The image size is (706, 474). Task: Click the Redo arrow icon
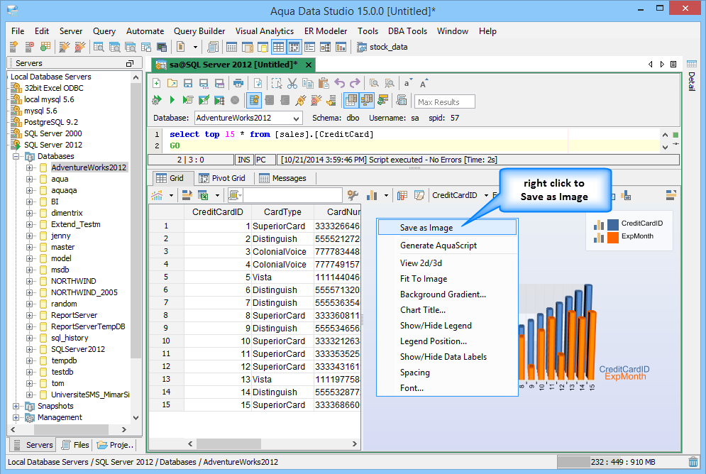click(355, 83)
